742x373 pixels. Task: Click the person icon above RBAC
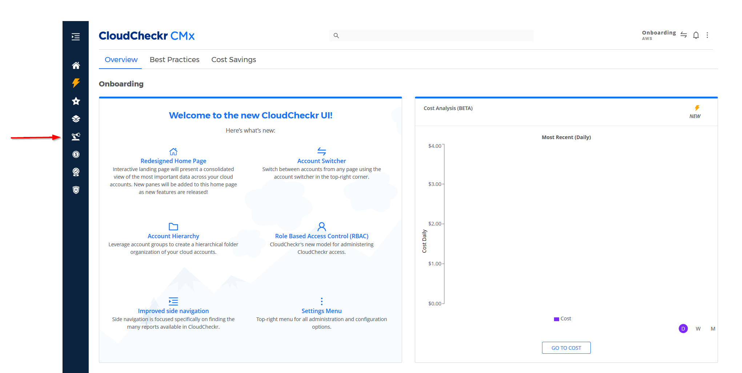(322, 227)
